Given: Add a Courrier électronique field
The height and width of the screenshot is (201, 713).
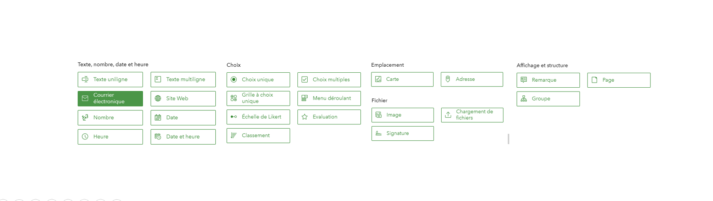Looking at the screenshot, I should click(x=110, y=98).
